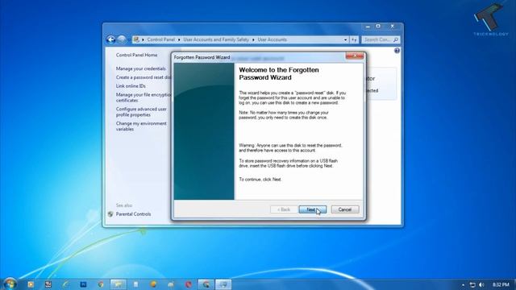Open the volume speaker tray icon
This screenshot has width=516, height=290.
481,284
